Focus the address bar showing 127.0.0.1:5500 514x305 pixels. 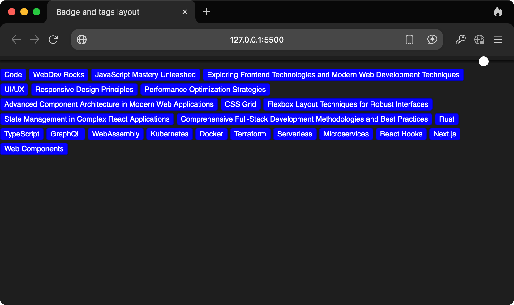[x=257, y=40]
